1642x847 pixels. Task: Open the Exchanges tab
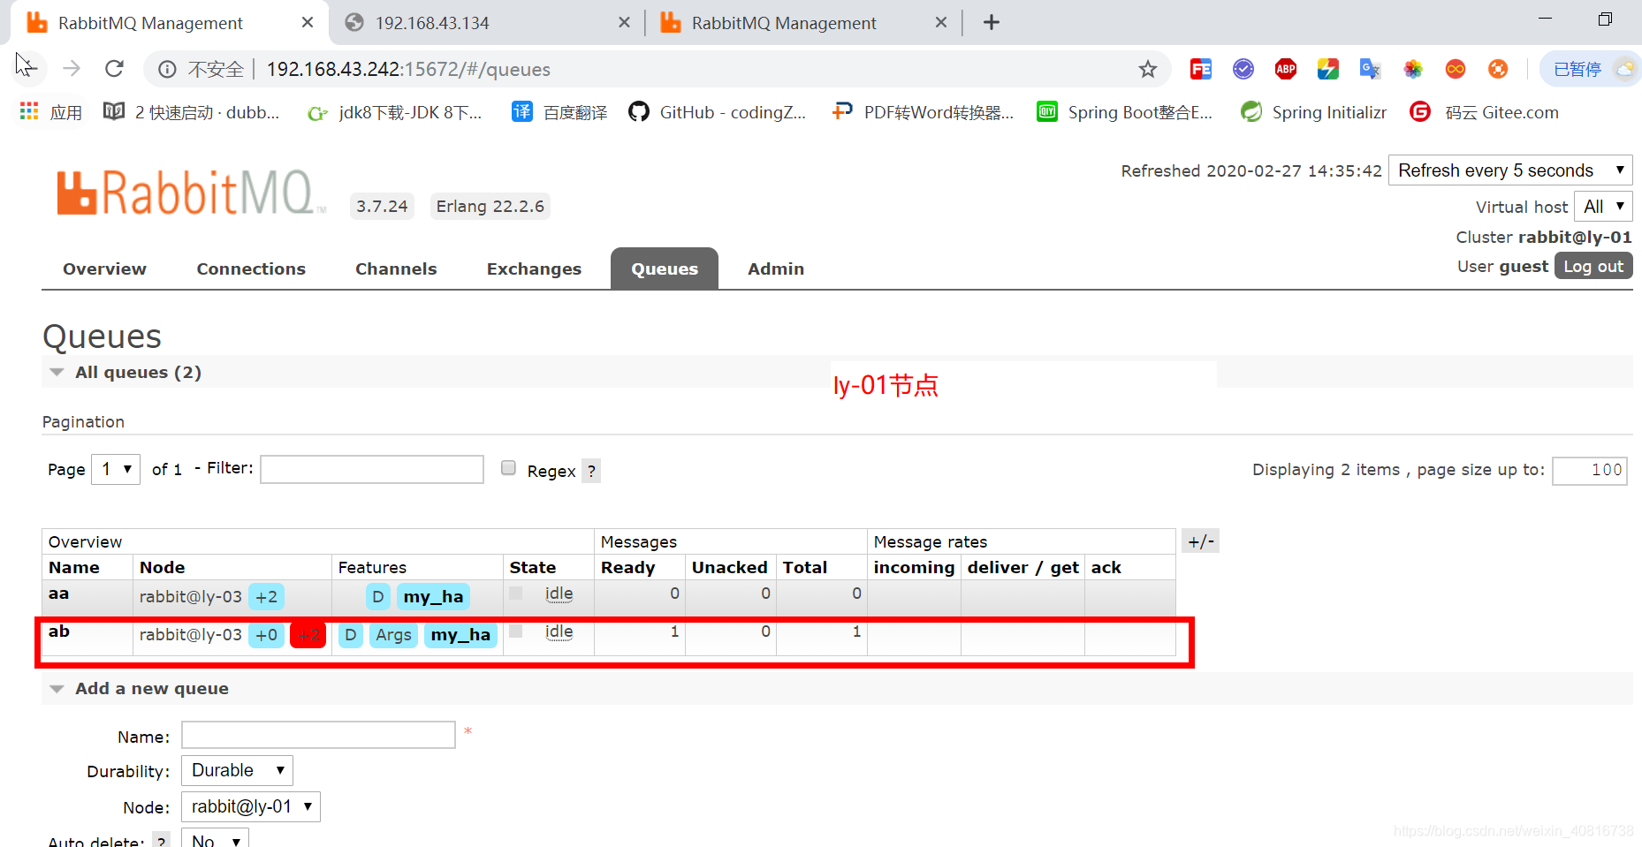534,268
